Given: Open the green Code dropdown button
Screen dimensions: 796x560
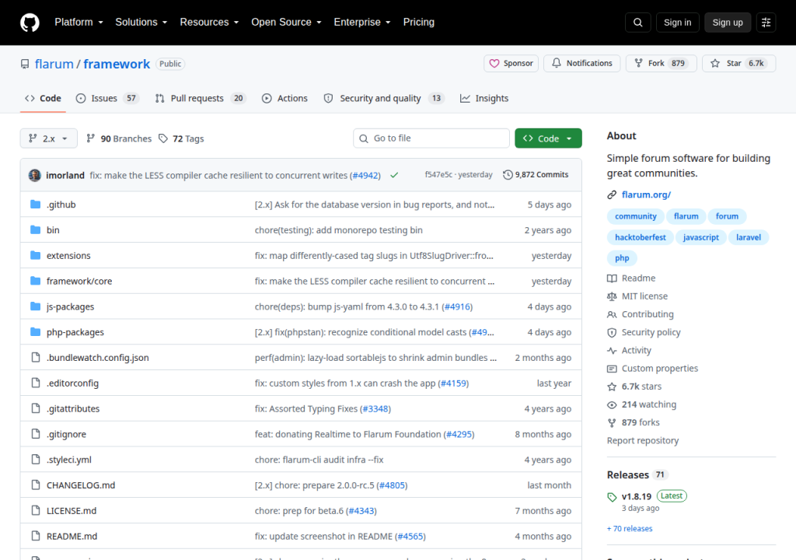Looking at the screenshot, I should pyautogui.click(x=548, y=138).
